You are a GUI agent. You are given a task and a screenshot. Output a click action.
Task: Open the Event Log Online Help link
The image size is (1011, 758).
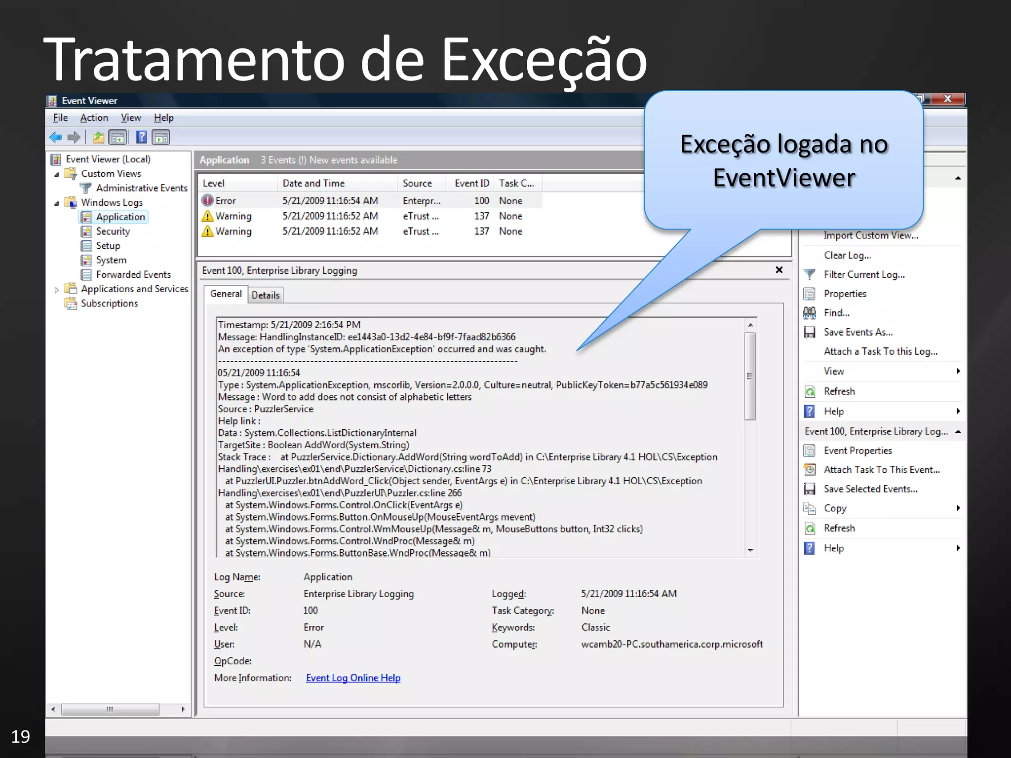point(353,678)
